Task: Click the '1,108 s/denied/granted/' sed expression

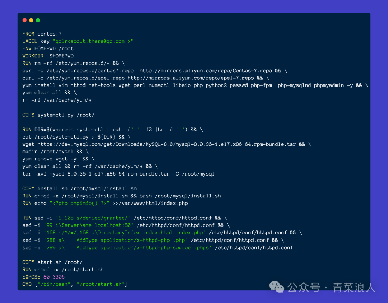Action: 93,218
